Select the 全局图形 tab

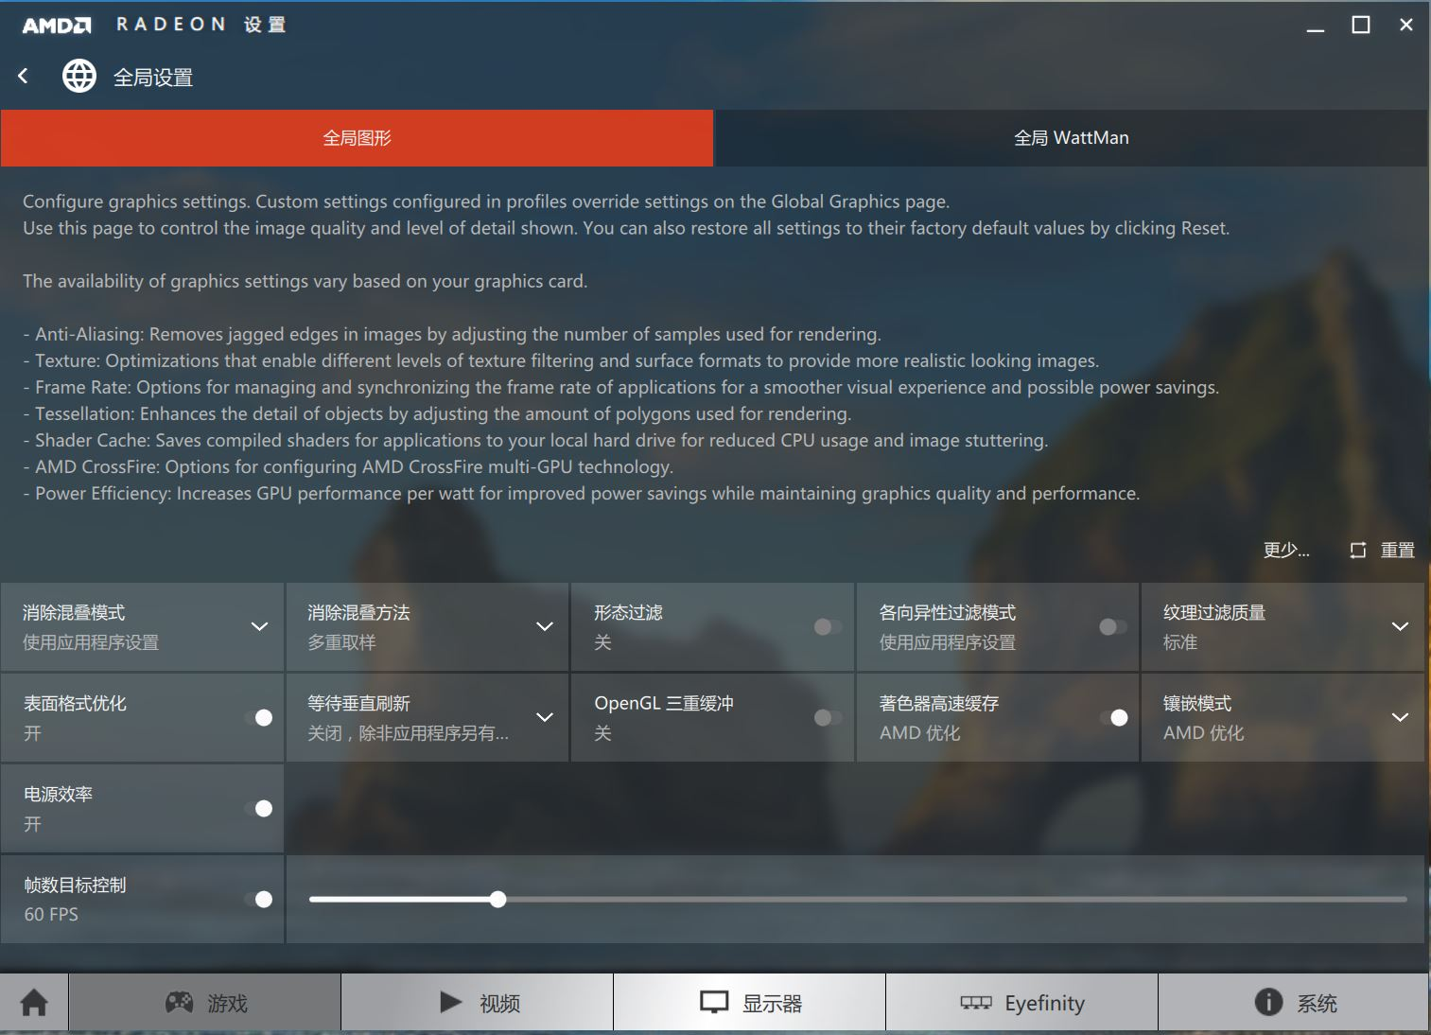pyautogui.click(x=357, y=137)
